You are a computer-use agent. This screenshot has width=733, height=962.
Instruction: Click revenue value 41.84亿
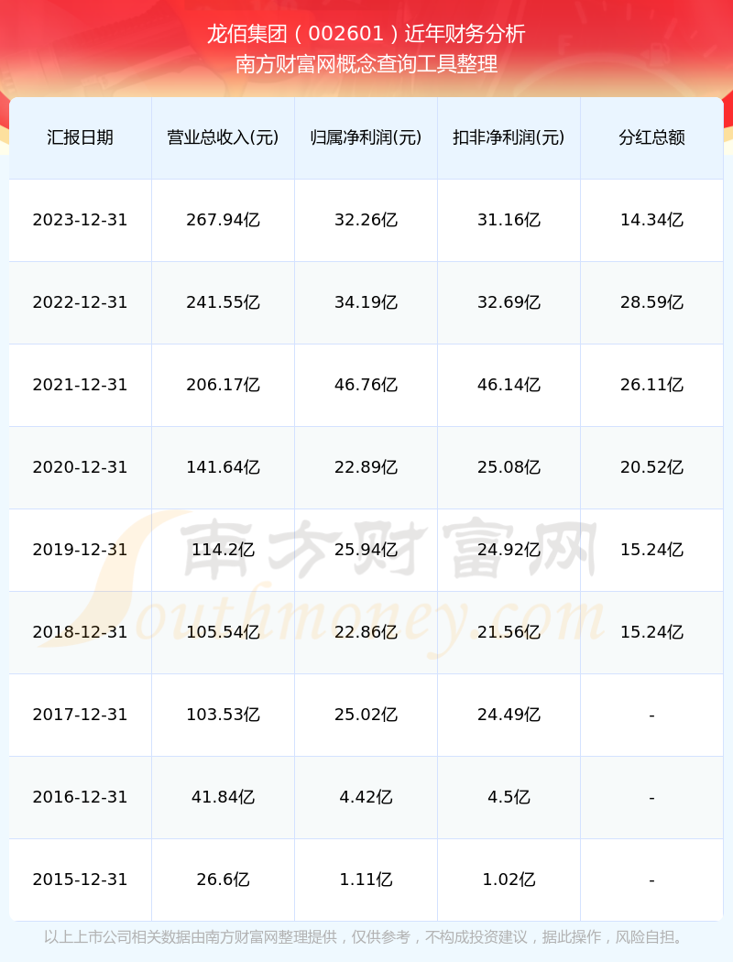pyautogui.click(x=224, y=798)
